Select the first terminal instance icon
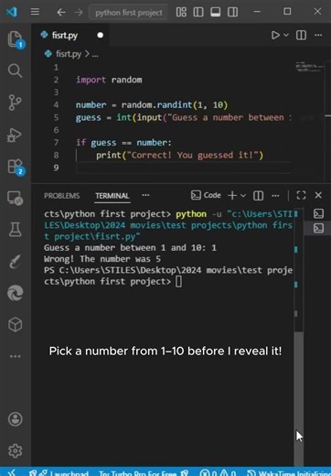The width and height of the screenshot is (331, 476). coord(318,213)
